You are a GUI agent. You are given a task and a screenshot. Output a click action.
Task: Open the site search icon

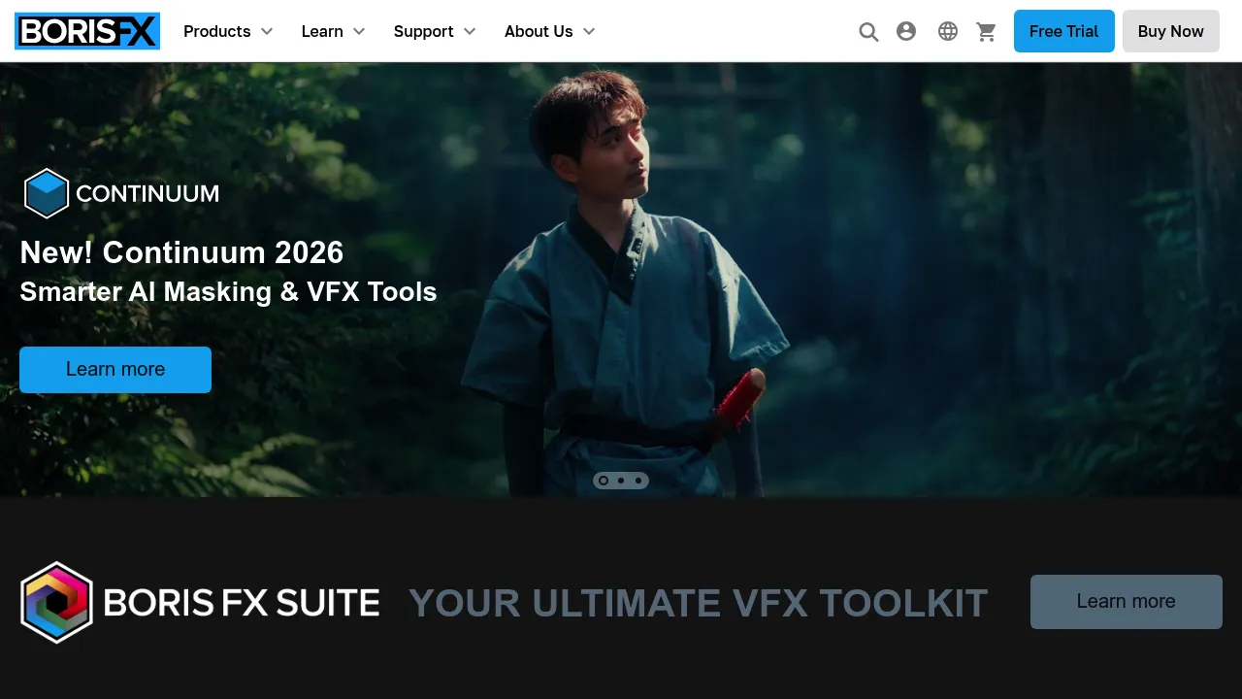point(868,32)
